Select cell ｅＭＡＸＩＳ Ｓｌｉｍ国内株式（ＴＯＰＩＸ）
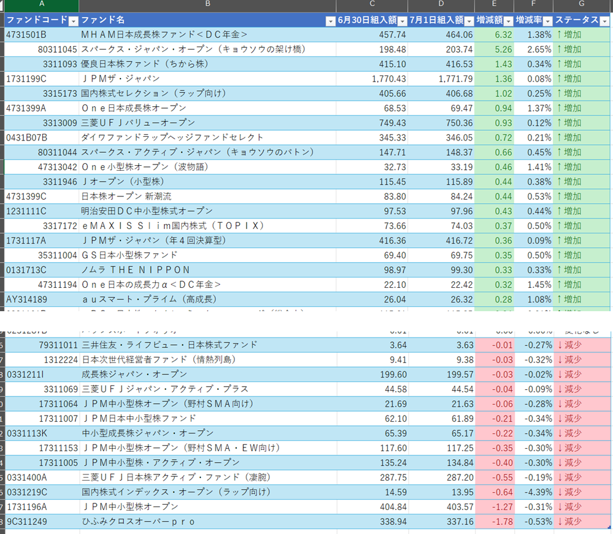The height and width of the screenshot is (534, 613). coord(207,226)
